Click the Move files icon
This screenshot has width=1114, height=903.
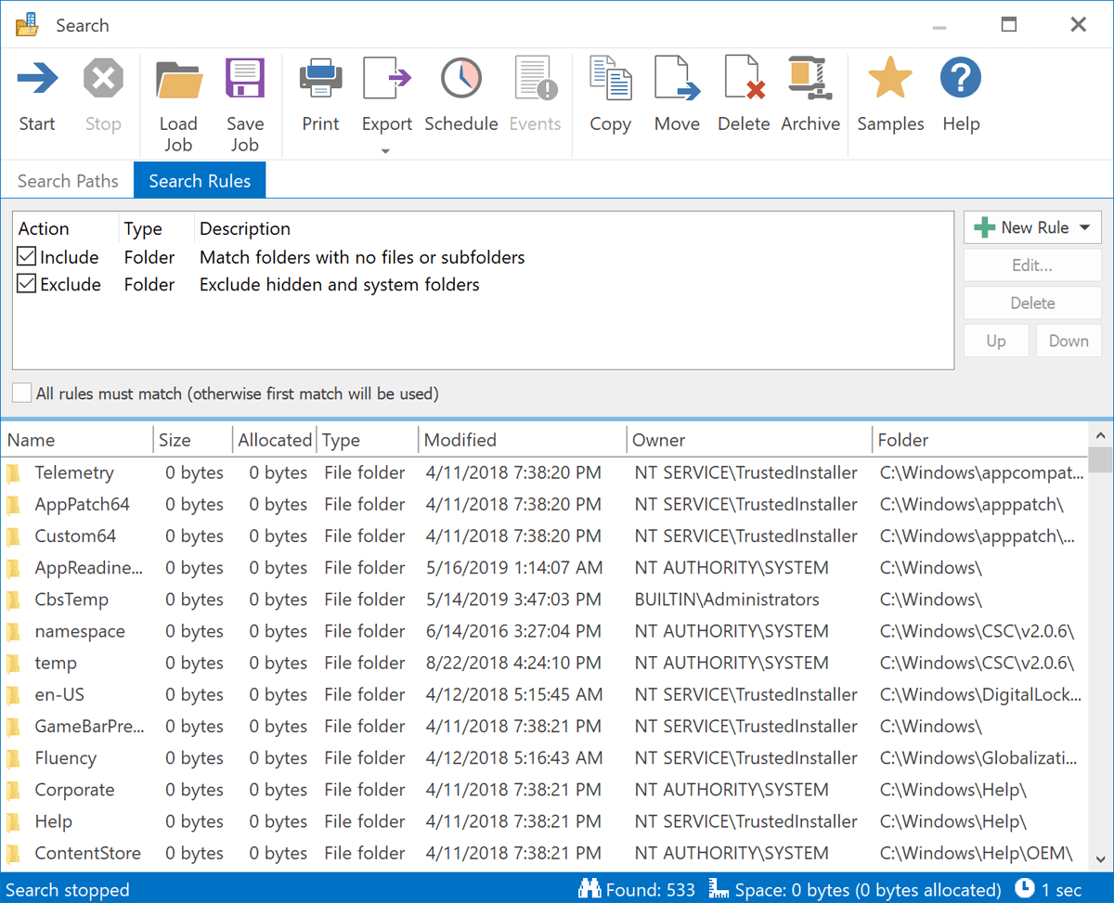tap(677, 79)
